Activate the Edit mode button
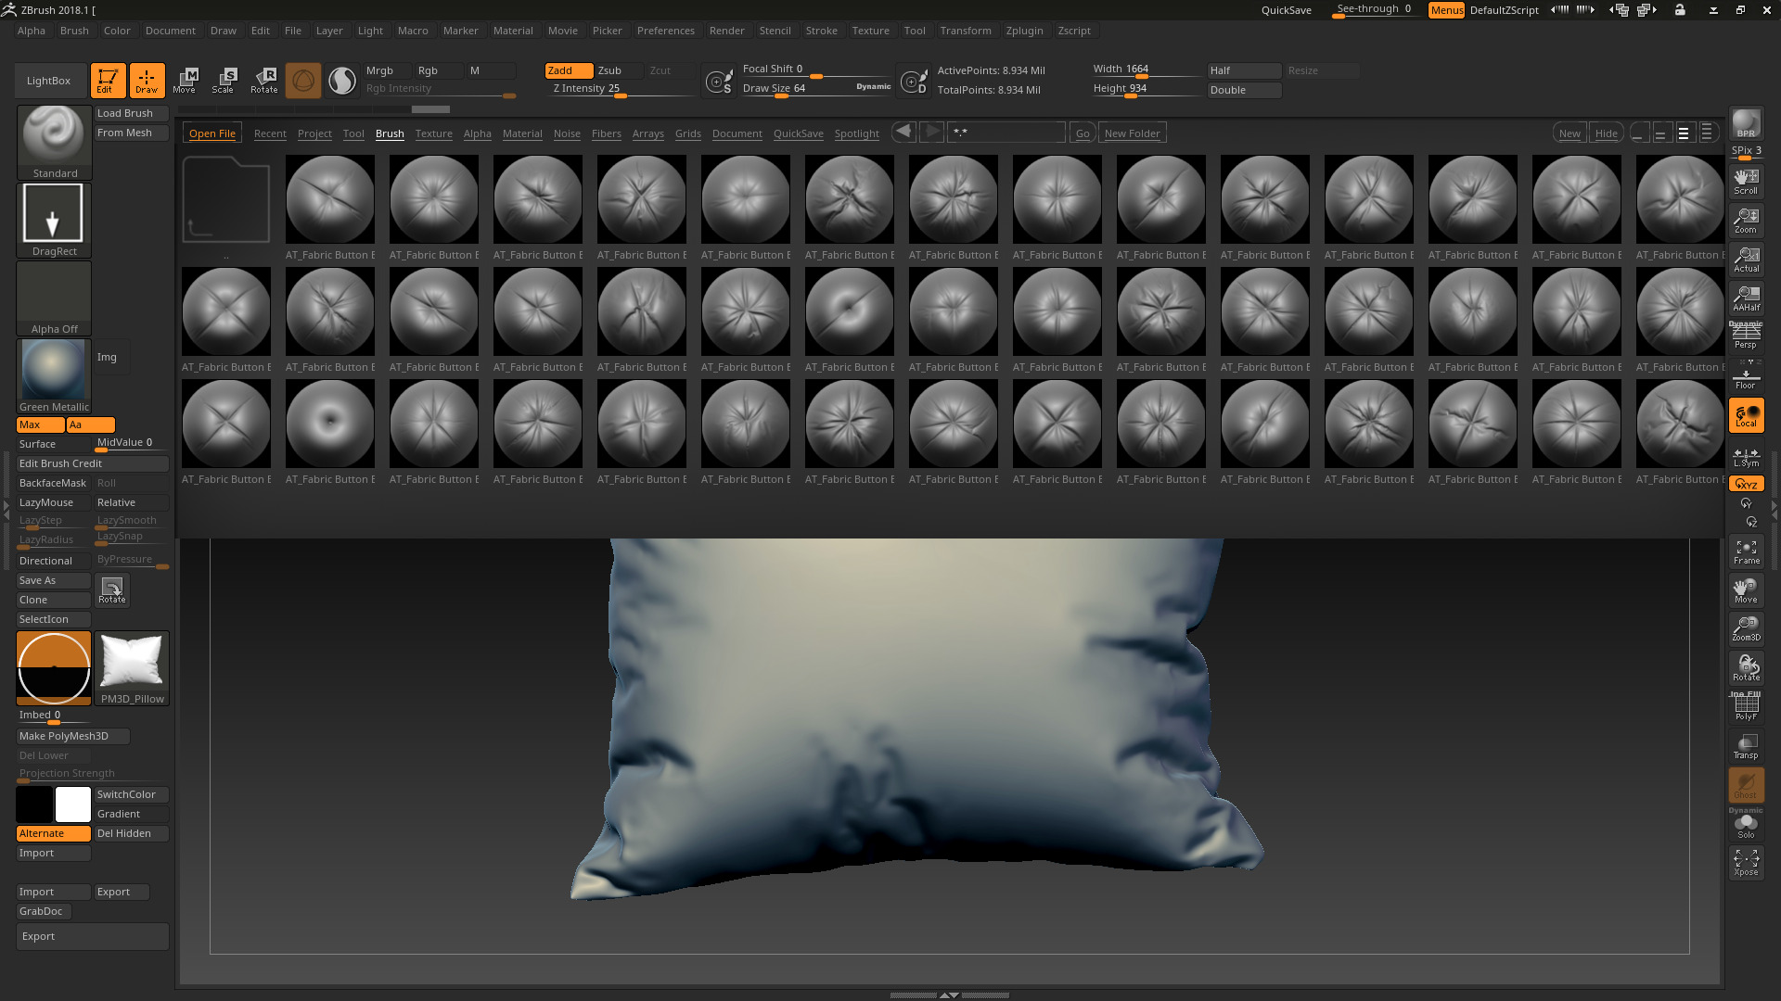The height and width of the screenshot is (1001, 1781). point(108,80)
